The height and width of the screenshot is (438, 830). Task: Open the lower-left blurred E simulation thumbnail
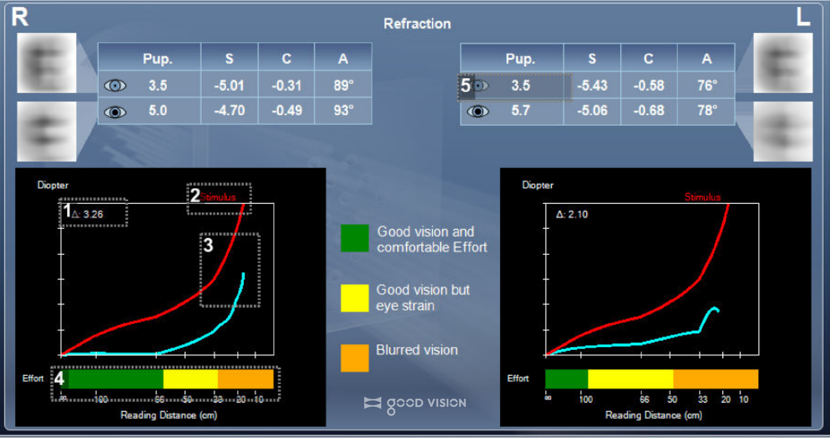tap(47, 131)
